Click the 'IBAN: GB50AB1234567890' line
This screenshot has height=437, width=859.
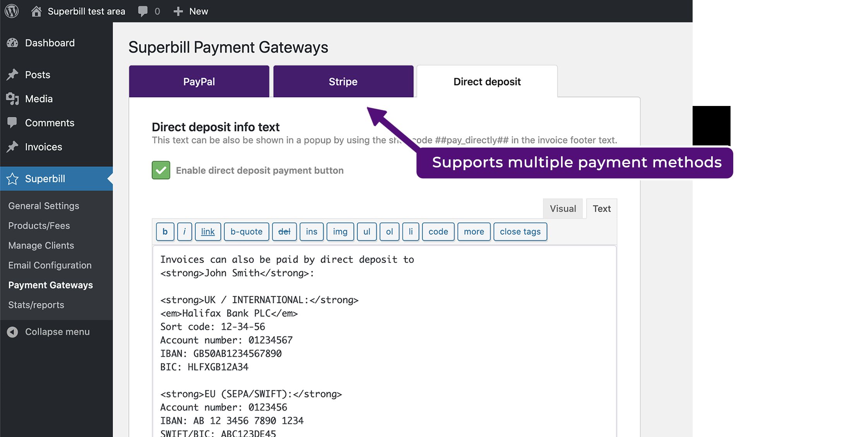coord(221,353)
